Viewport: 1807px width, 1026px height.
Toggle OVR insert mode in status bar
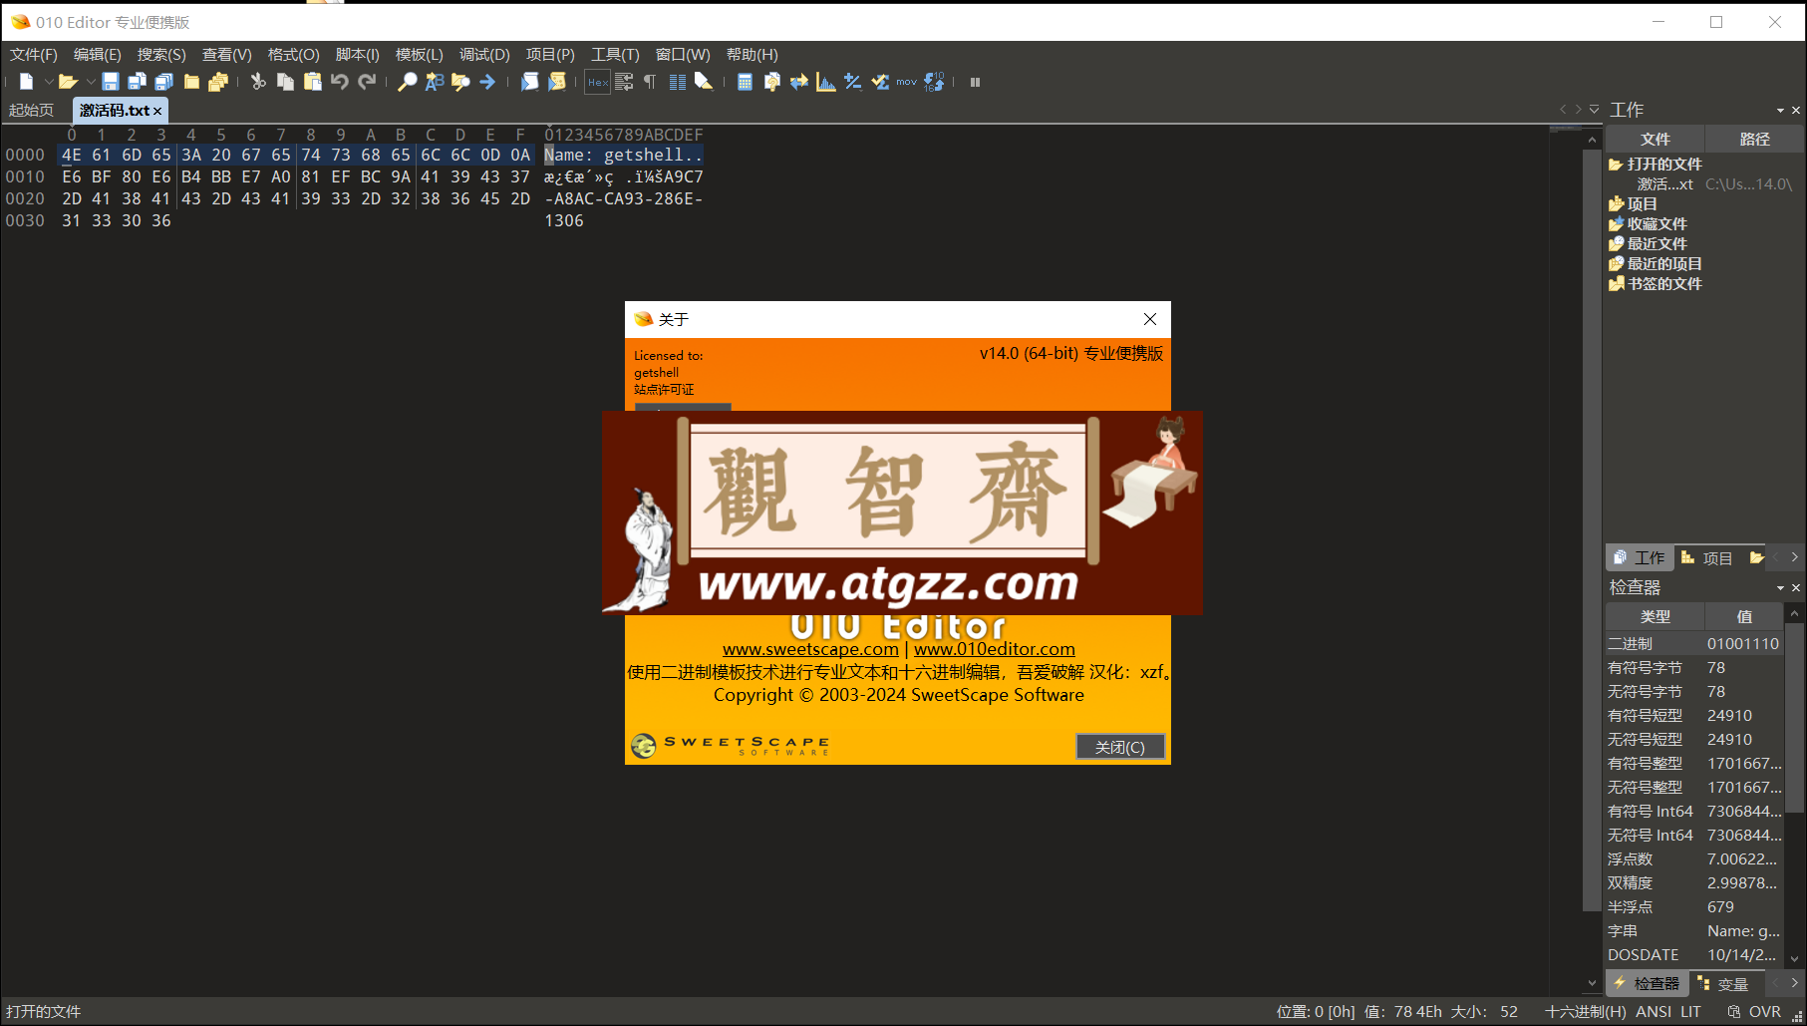(1764, 1011)
